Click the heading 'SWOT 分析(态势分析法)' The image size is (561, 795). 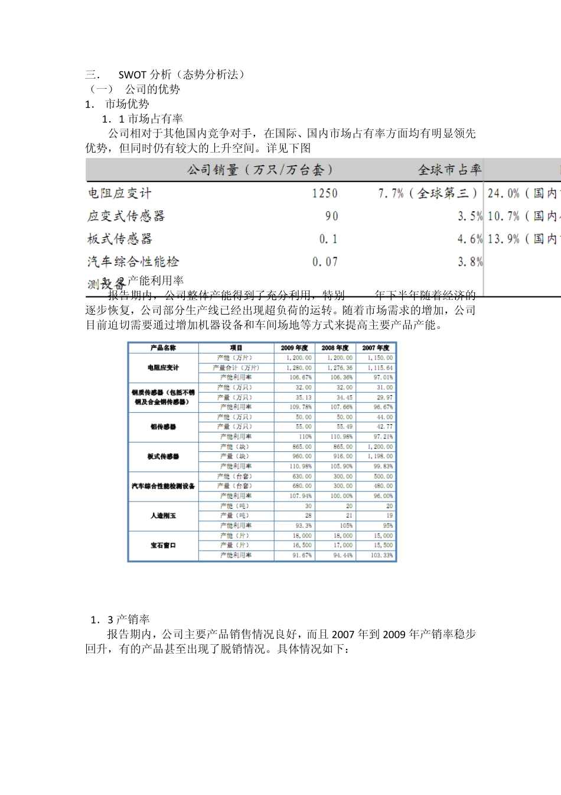[x=182, y=75]
